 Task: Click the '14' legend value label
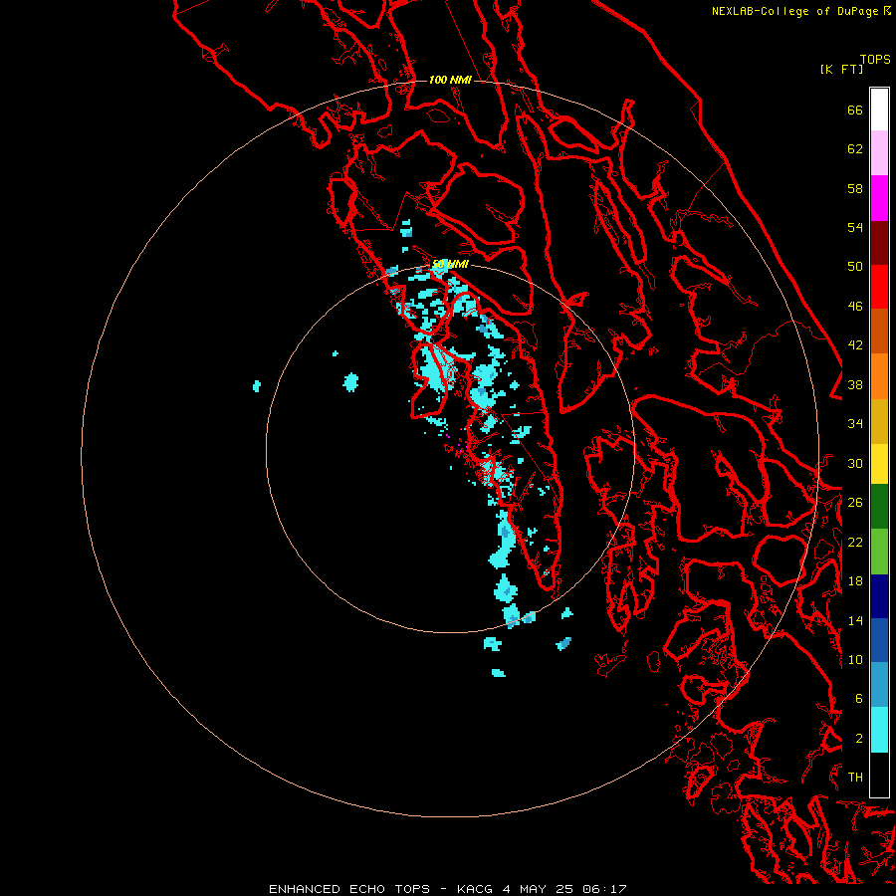click(x=855, y=620)
